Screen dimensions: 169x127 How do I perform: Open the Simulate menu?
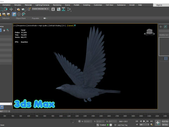[18, 5]
